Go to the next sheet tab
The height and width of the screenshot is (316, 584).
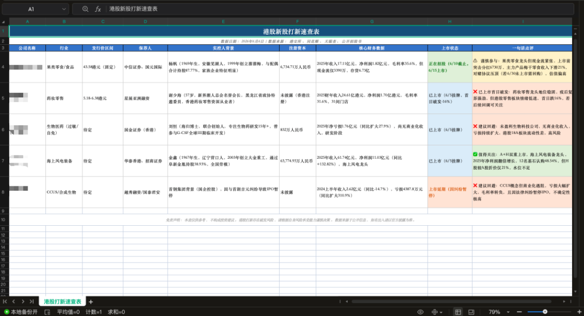pyautogui.click(x=23, y=301)
